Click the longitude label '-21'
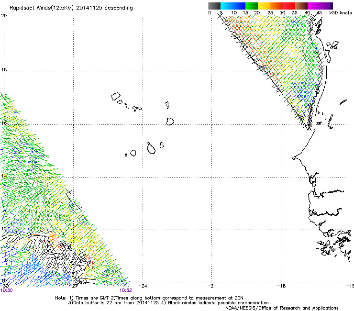 211,286
